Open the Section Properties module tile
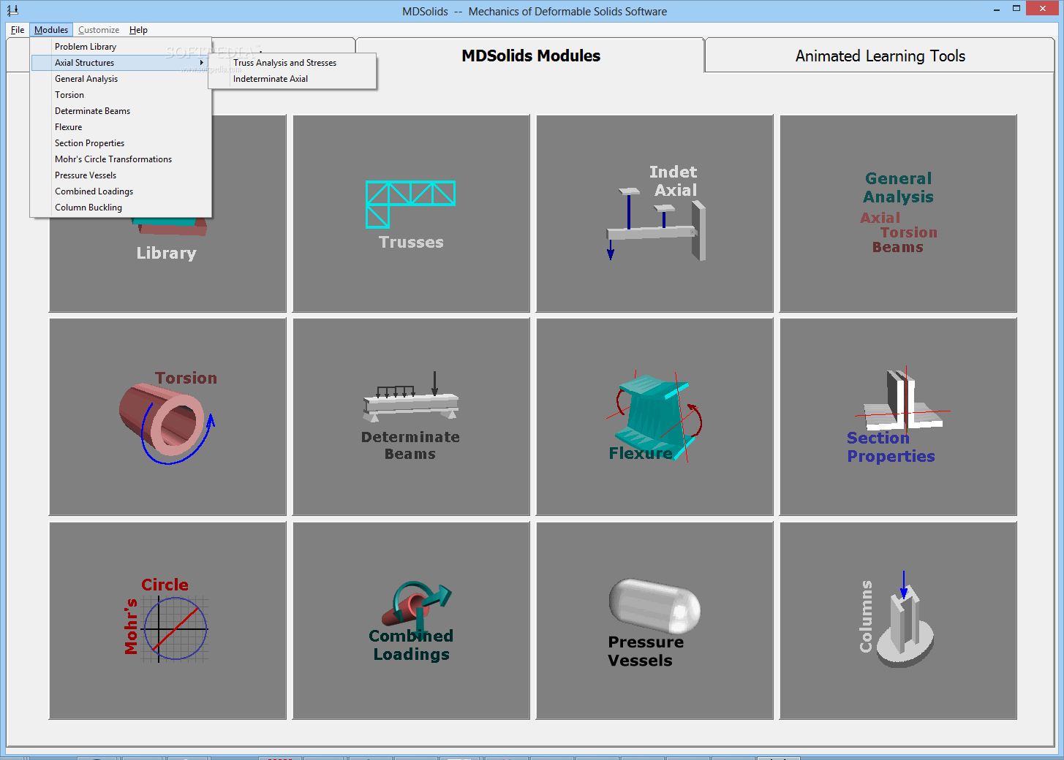1064x760 pixels. tap(898, 417)
